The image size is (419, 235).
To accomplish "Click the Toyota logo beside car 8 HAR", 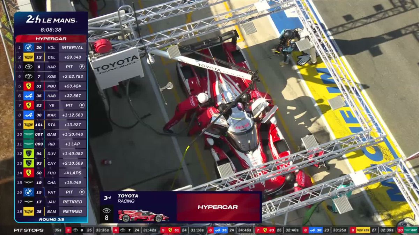I will (29, 66).
